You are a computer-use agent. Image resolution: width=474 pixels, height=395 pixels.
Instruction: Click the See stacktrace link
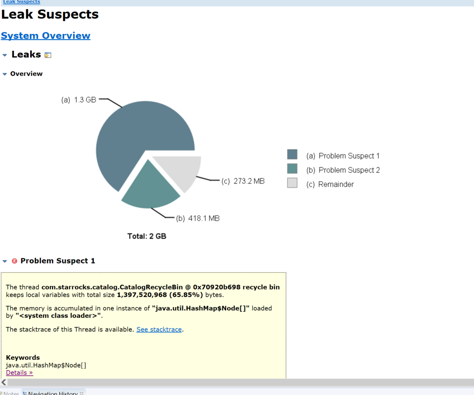pyautogui.click(x=159, y=330)
